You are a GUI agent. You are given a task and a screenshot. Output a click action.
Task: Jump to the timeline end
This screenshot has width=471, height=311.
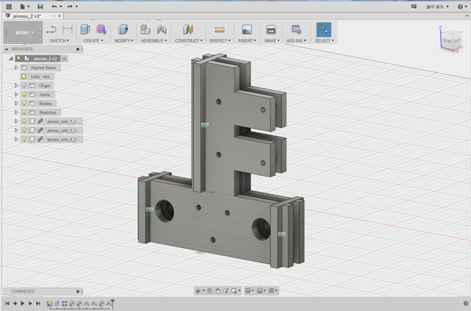[38, 303]
